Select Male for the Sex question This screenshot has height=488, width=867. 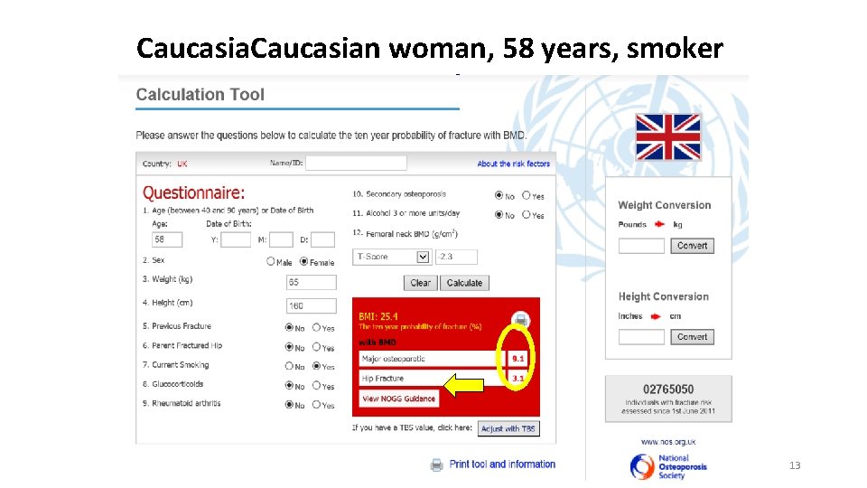270,261
